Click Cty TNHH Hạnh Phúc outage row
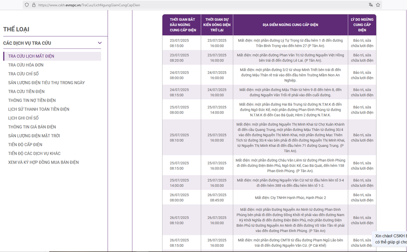The image size is (407, 252). click(x=291, y=198)
